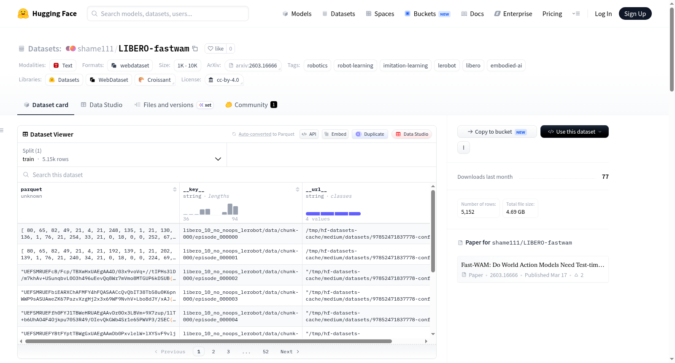The image size is (675, 363).
Task: Click the Datasets library tag
Action: tap(64, 80)
